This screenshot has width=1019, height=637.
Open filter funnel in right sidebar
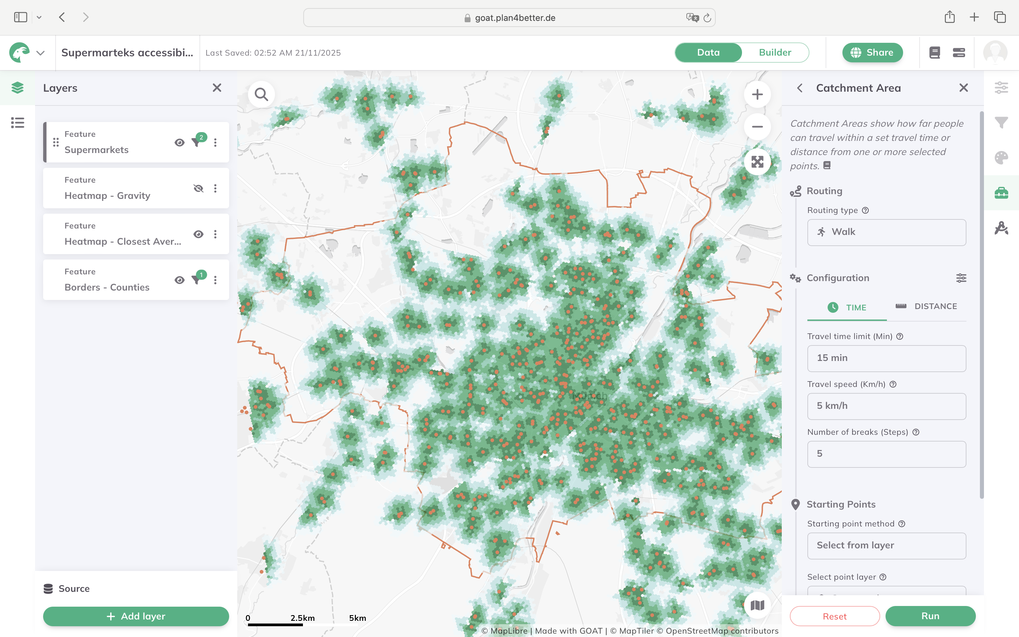tap(1001, 123)
